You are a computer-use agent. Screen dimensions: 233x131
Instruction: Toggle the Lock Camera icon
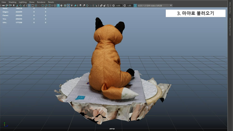[x=7, y=5]
